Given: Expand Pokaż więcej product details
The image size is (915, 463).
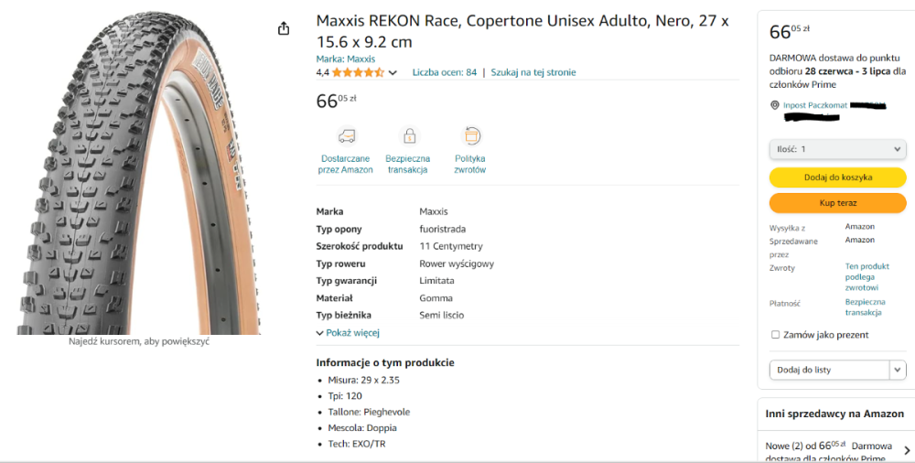Looking at the screenshot, I should 348,333.
